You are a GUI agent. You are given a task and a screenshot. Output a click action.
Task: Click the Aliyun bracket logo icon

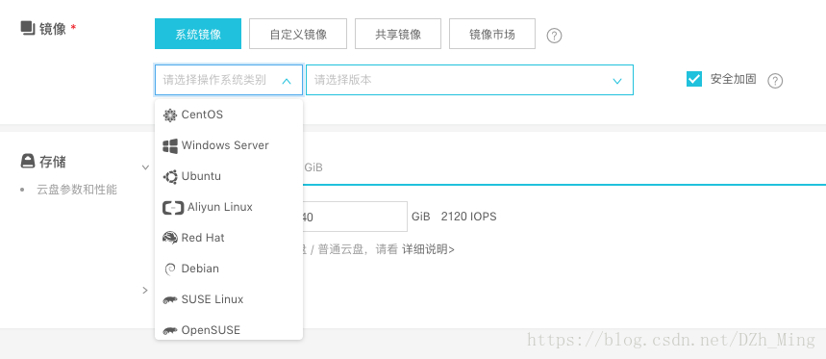point(173,208)
